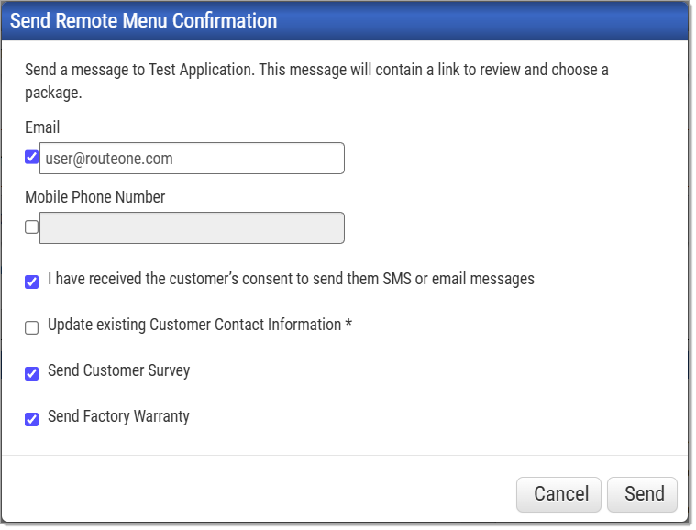Click the Test Application message description text
Image resolution: width=696 pixels, height=530 pixels.
(x=316, y=81)
